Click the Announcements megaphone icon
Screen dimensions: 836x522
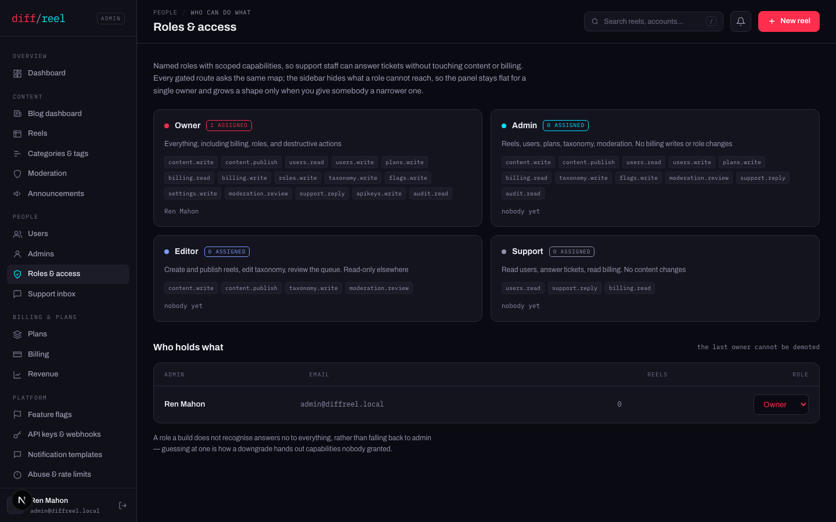pyautogui.click(x=17, y=194)
